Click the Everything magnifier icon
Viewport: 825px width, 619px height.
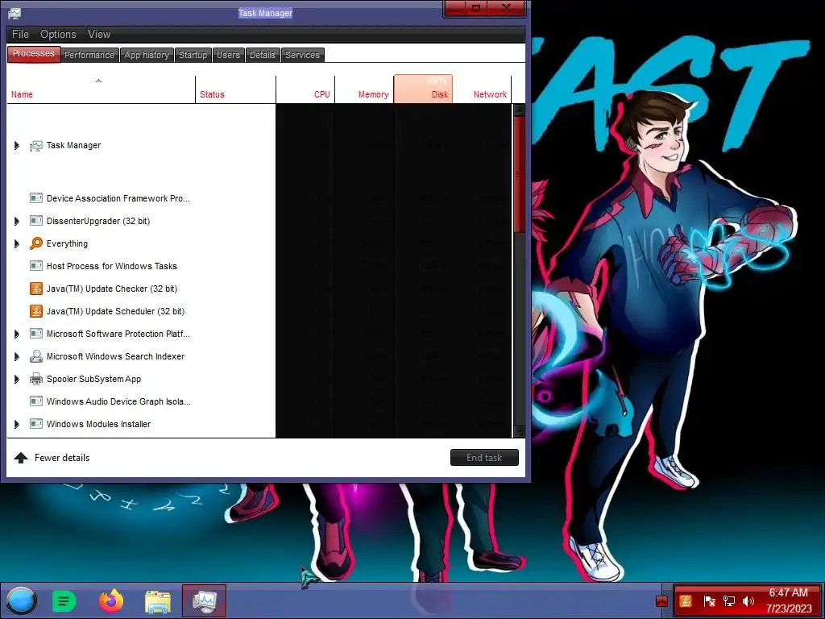(x=35, y=243)
